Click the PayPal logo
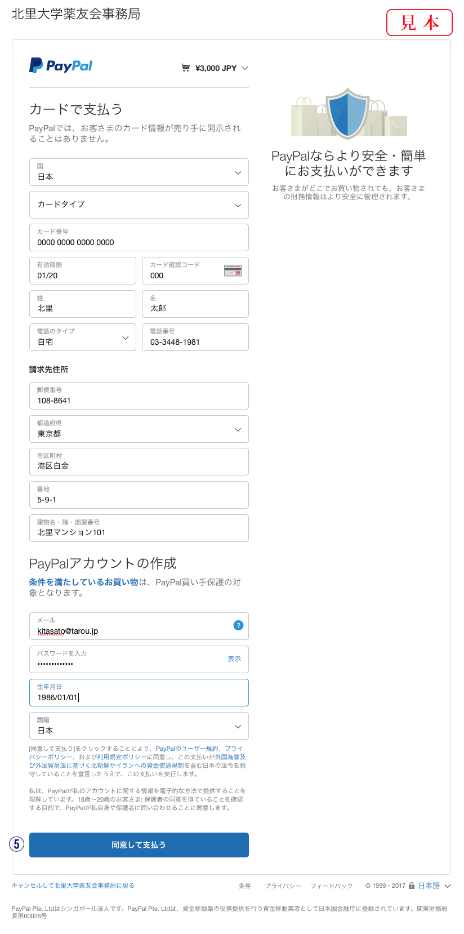This screenshot has width=464, height=934. pos(61,66)
